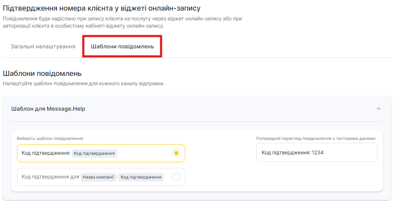405x209 pixels.
Task: Click the "Попередній перегляд повідомлення з тестовими даними:" label
Action: point(316,138)
